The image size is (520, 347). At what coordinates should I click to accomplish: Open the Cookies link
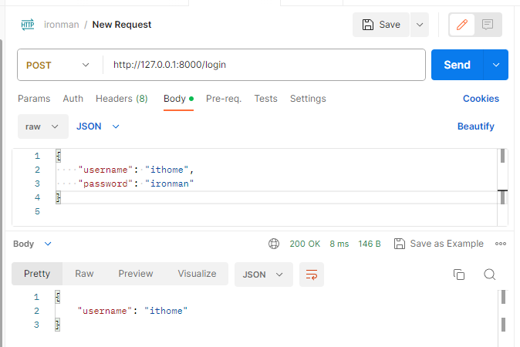pos(481,99)
